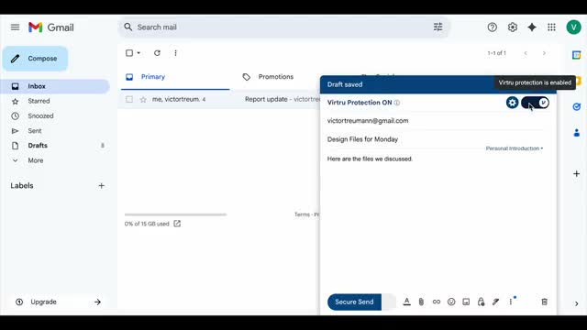Discard the draft with trash icon
Image resolution: width=587 pixels, height=330 pixels.
coord(544,302)
